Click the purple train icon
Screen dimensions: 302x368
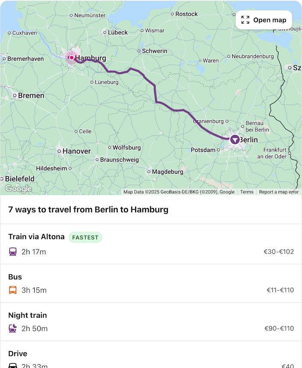(13, 252)
